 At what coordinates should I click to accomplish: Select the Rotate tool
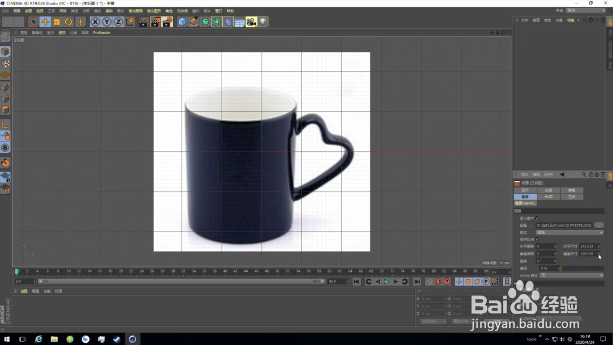(x=68, y=22)
